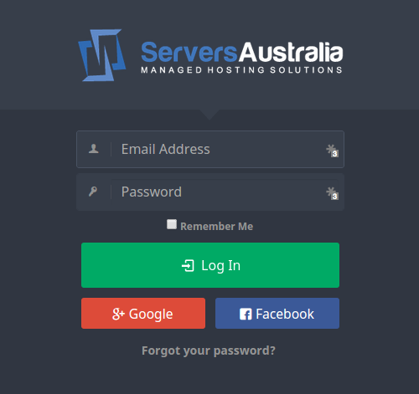Focus the Email Address input field
419x394 pixels.
[210, 149]
